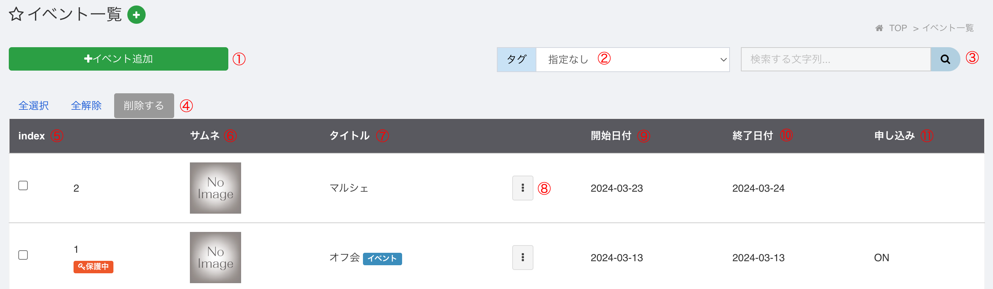Click the home icon in breadcrumb
Screen dimensions: 993x289
click(x=879, y=28)
